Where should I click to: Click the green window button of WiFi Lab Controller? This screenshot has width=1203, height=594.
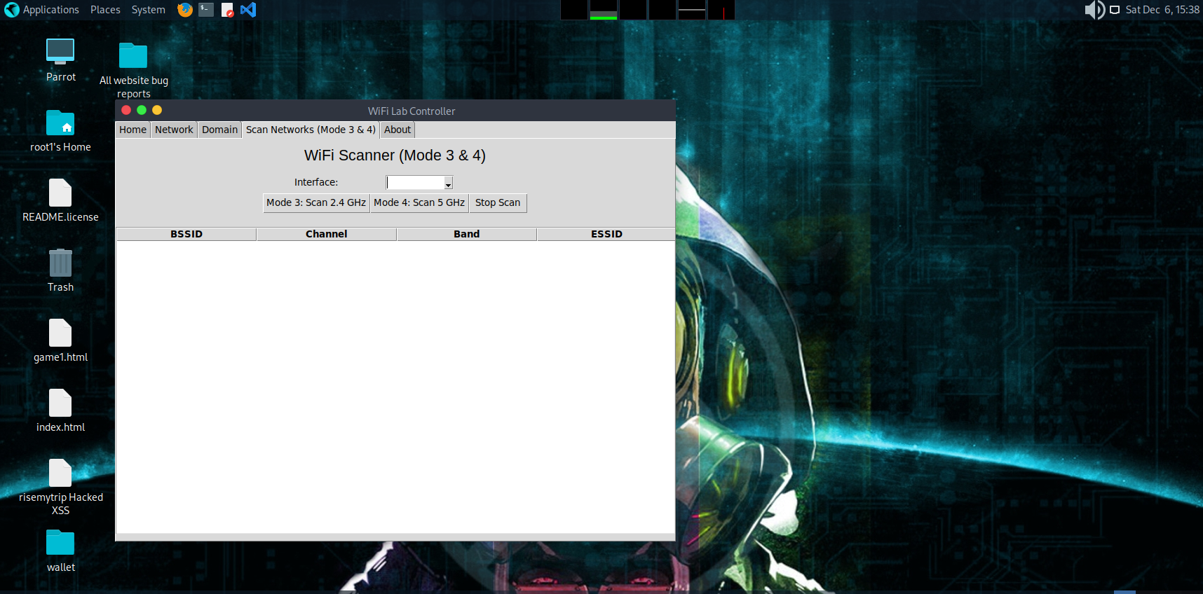click(142, 110)
